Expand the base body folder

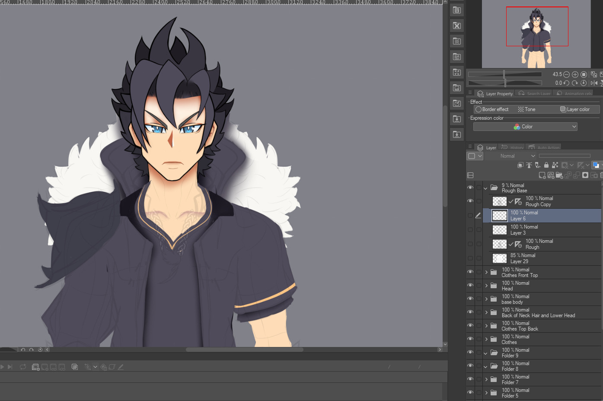[486, 299]
